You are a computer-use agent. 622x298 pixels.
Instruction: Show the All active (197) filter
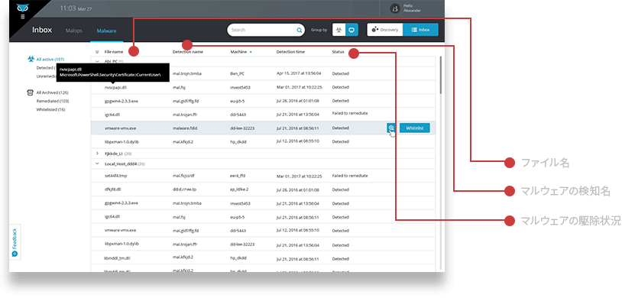[x=50, y=59]
